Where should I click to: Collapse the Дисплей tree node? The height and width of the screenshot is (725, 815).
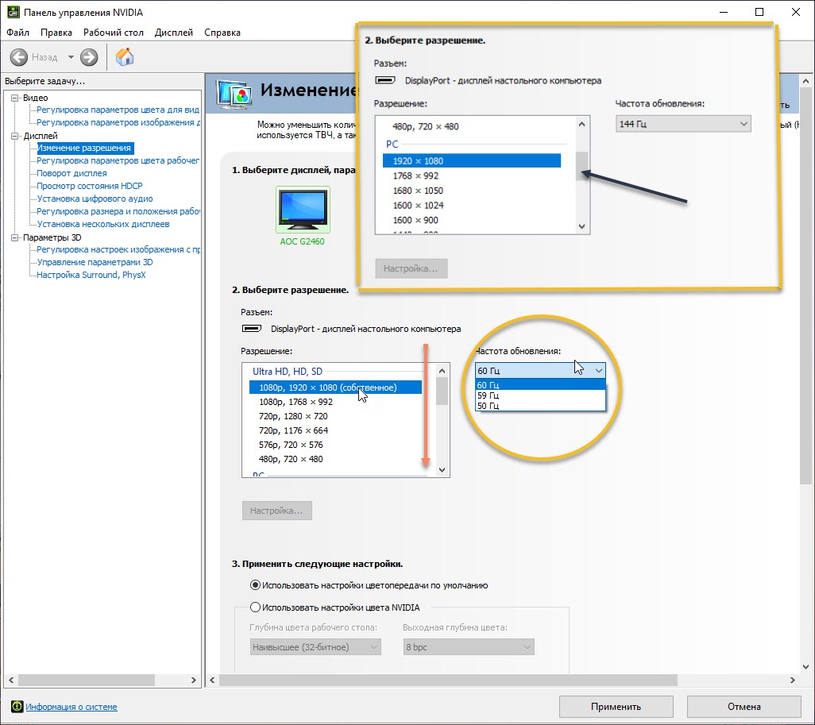tap(14, 136)
